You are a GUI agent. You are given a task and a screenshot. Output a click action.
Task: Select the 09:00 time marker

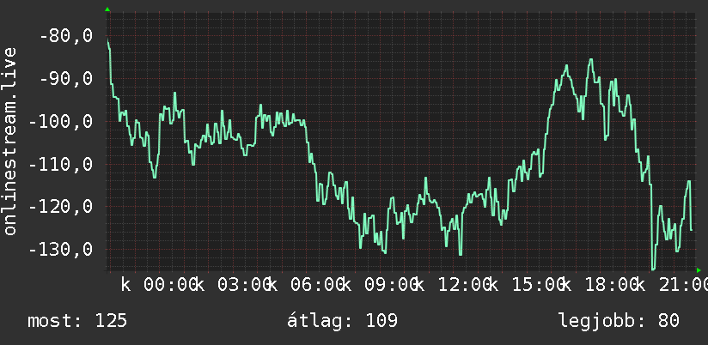click(x=391, y=285)
